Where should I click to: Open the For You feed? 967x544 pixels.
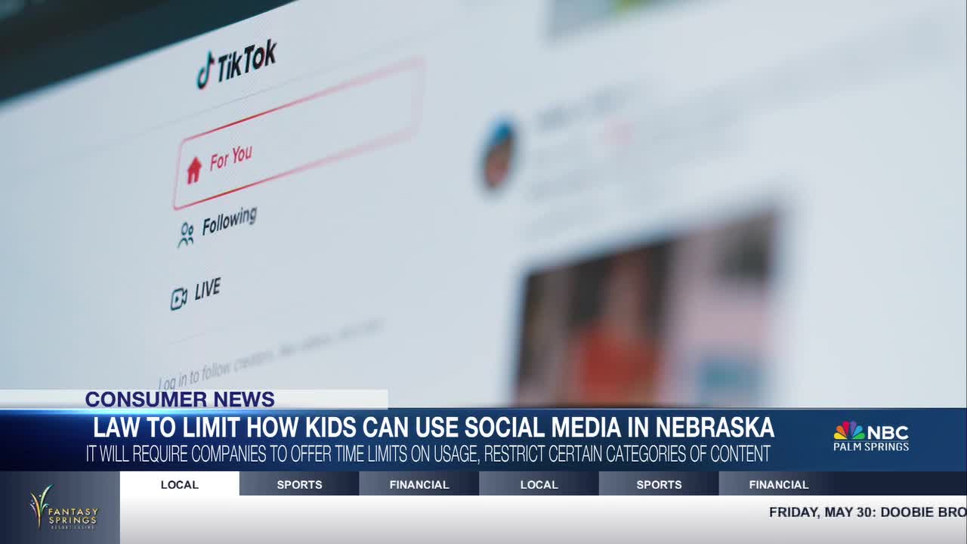[298, 134]
